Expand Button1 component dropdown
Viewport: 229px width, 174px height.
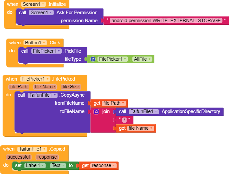pos(35,43)
